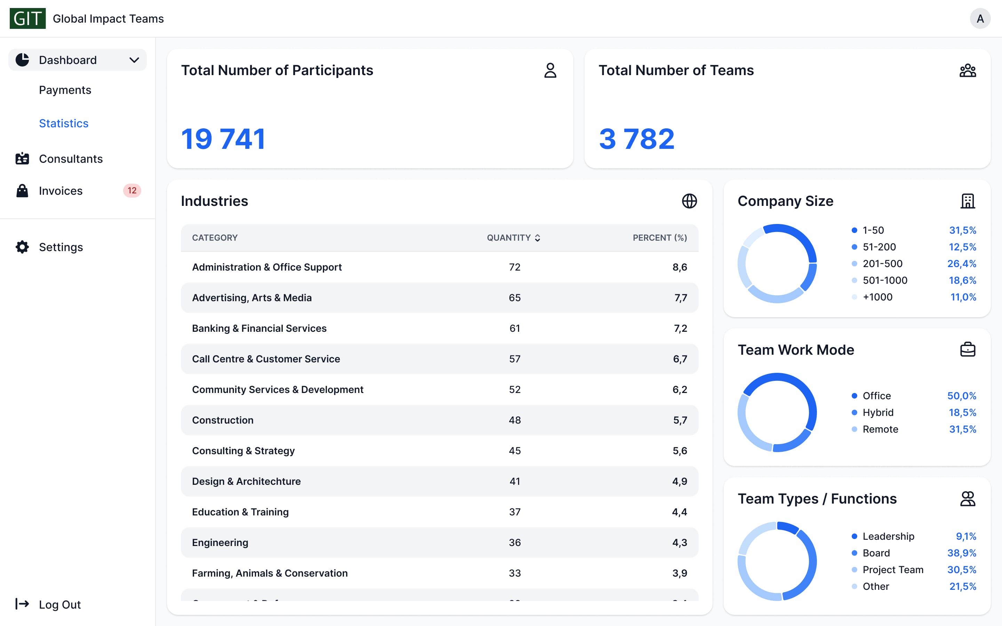Screen dimensions: 1002x626
Task: Select the Statistics submenu item
Action: tap(64, 123)
